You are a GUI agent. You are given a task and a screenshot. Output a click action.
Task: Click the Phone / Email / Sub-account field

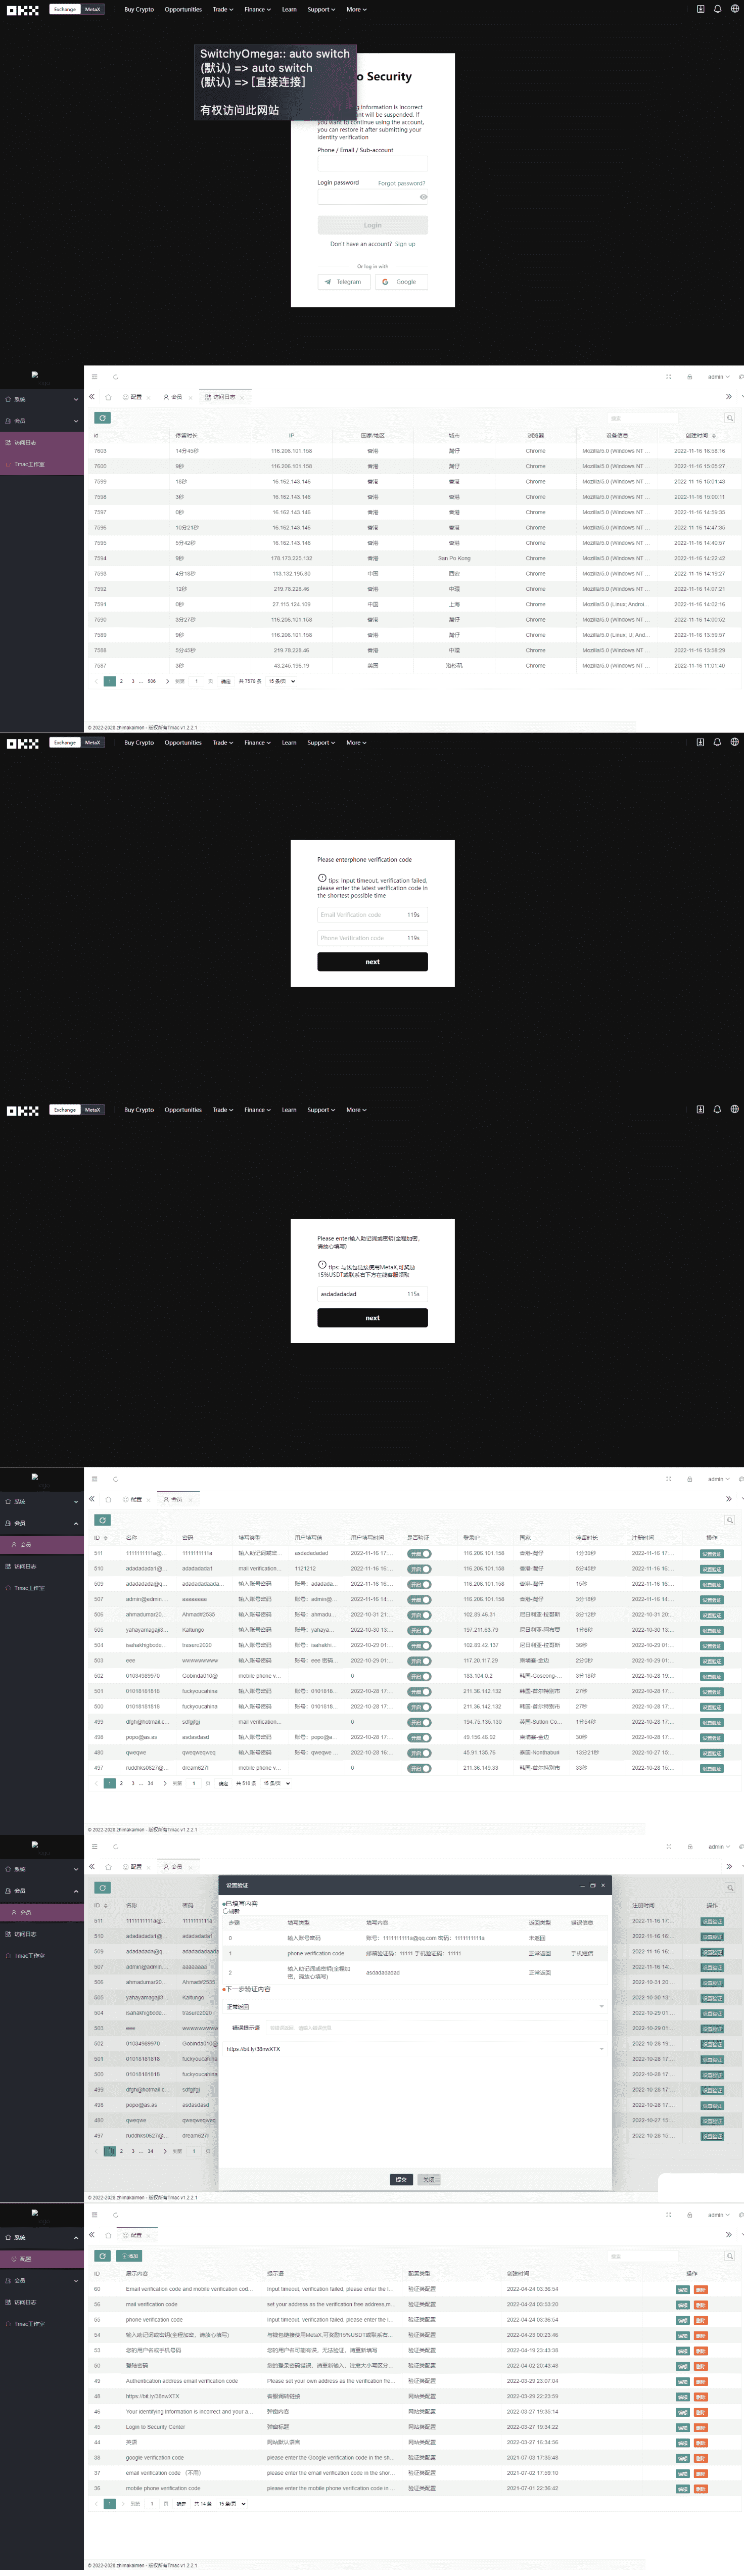tap(372, 162)
